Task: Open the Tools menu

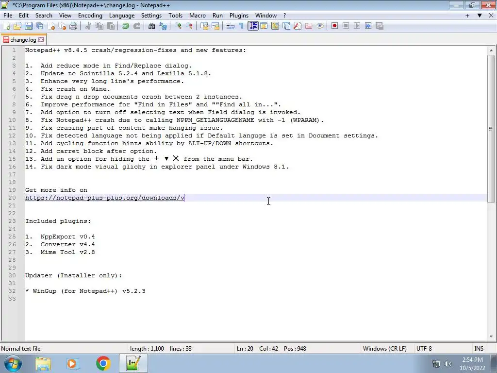Action: tap(175, 16)
